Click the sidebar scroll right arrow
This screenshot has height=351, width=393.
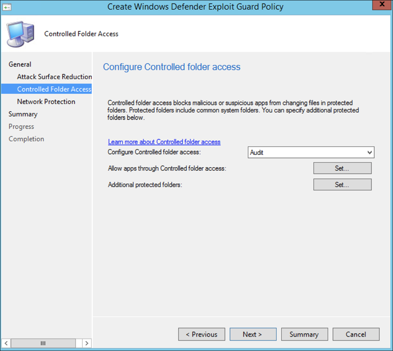tap(87, 343)
